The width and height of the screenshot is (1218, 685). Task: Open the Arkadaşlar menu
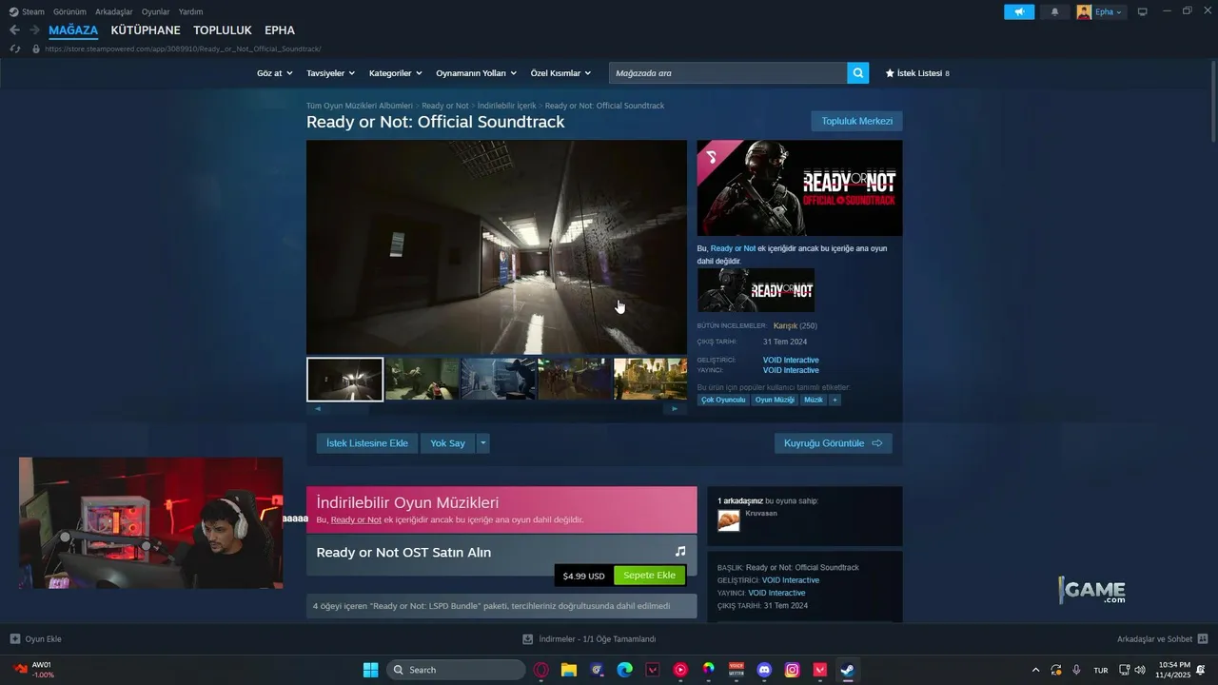[x=113, y=11]
